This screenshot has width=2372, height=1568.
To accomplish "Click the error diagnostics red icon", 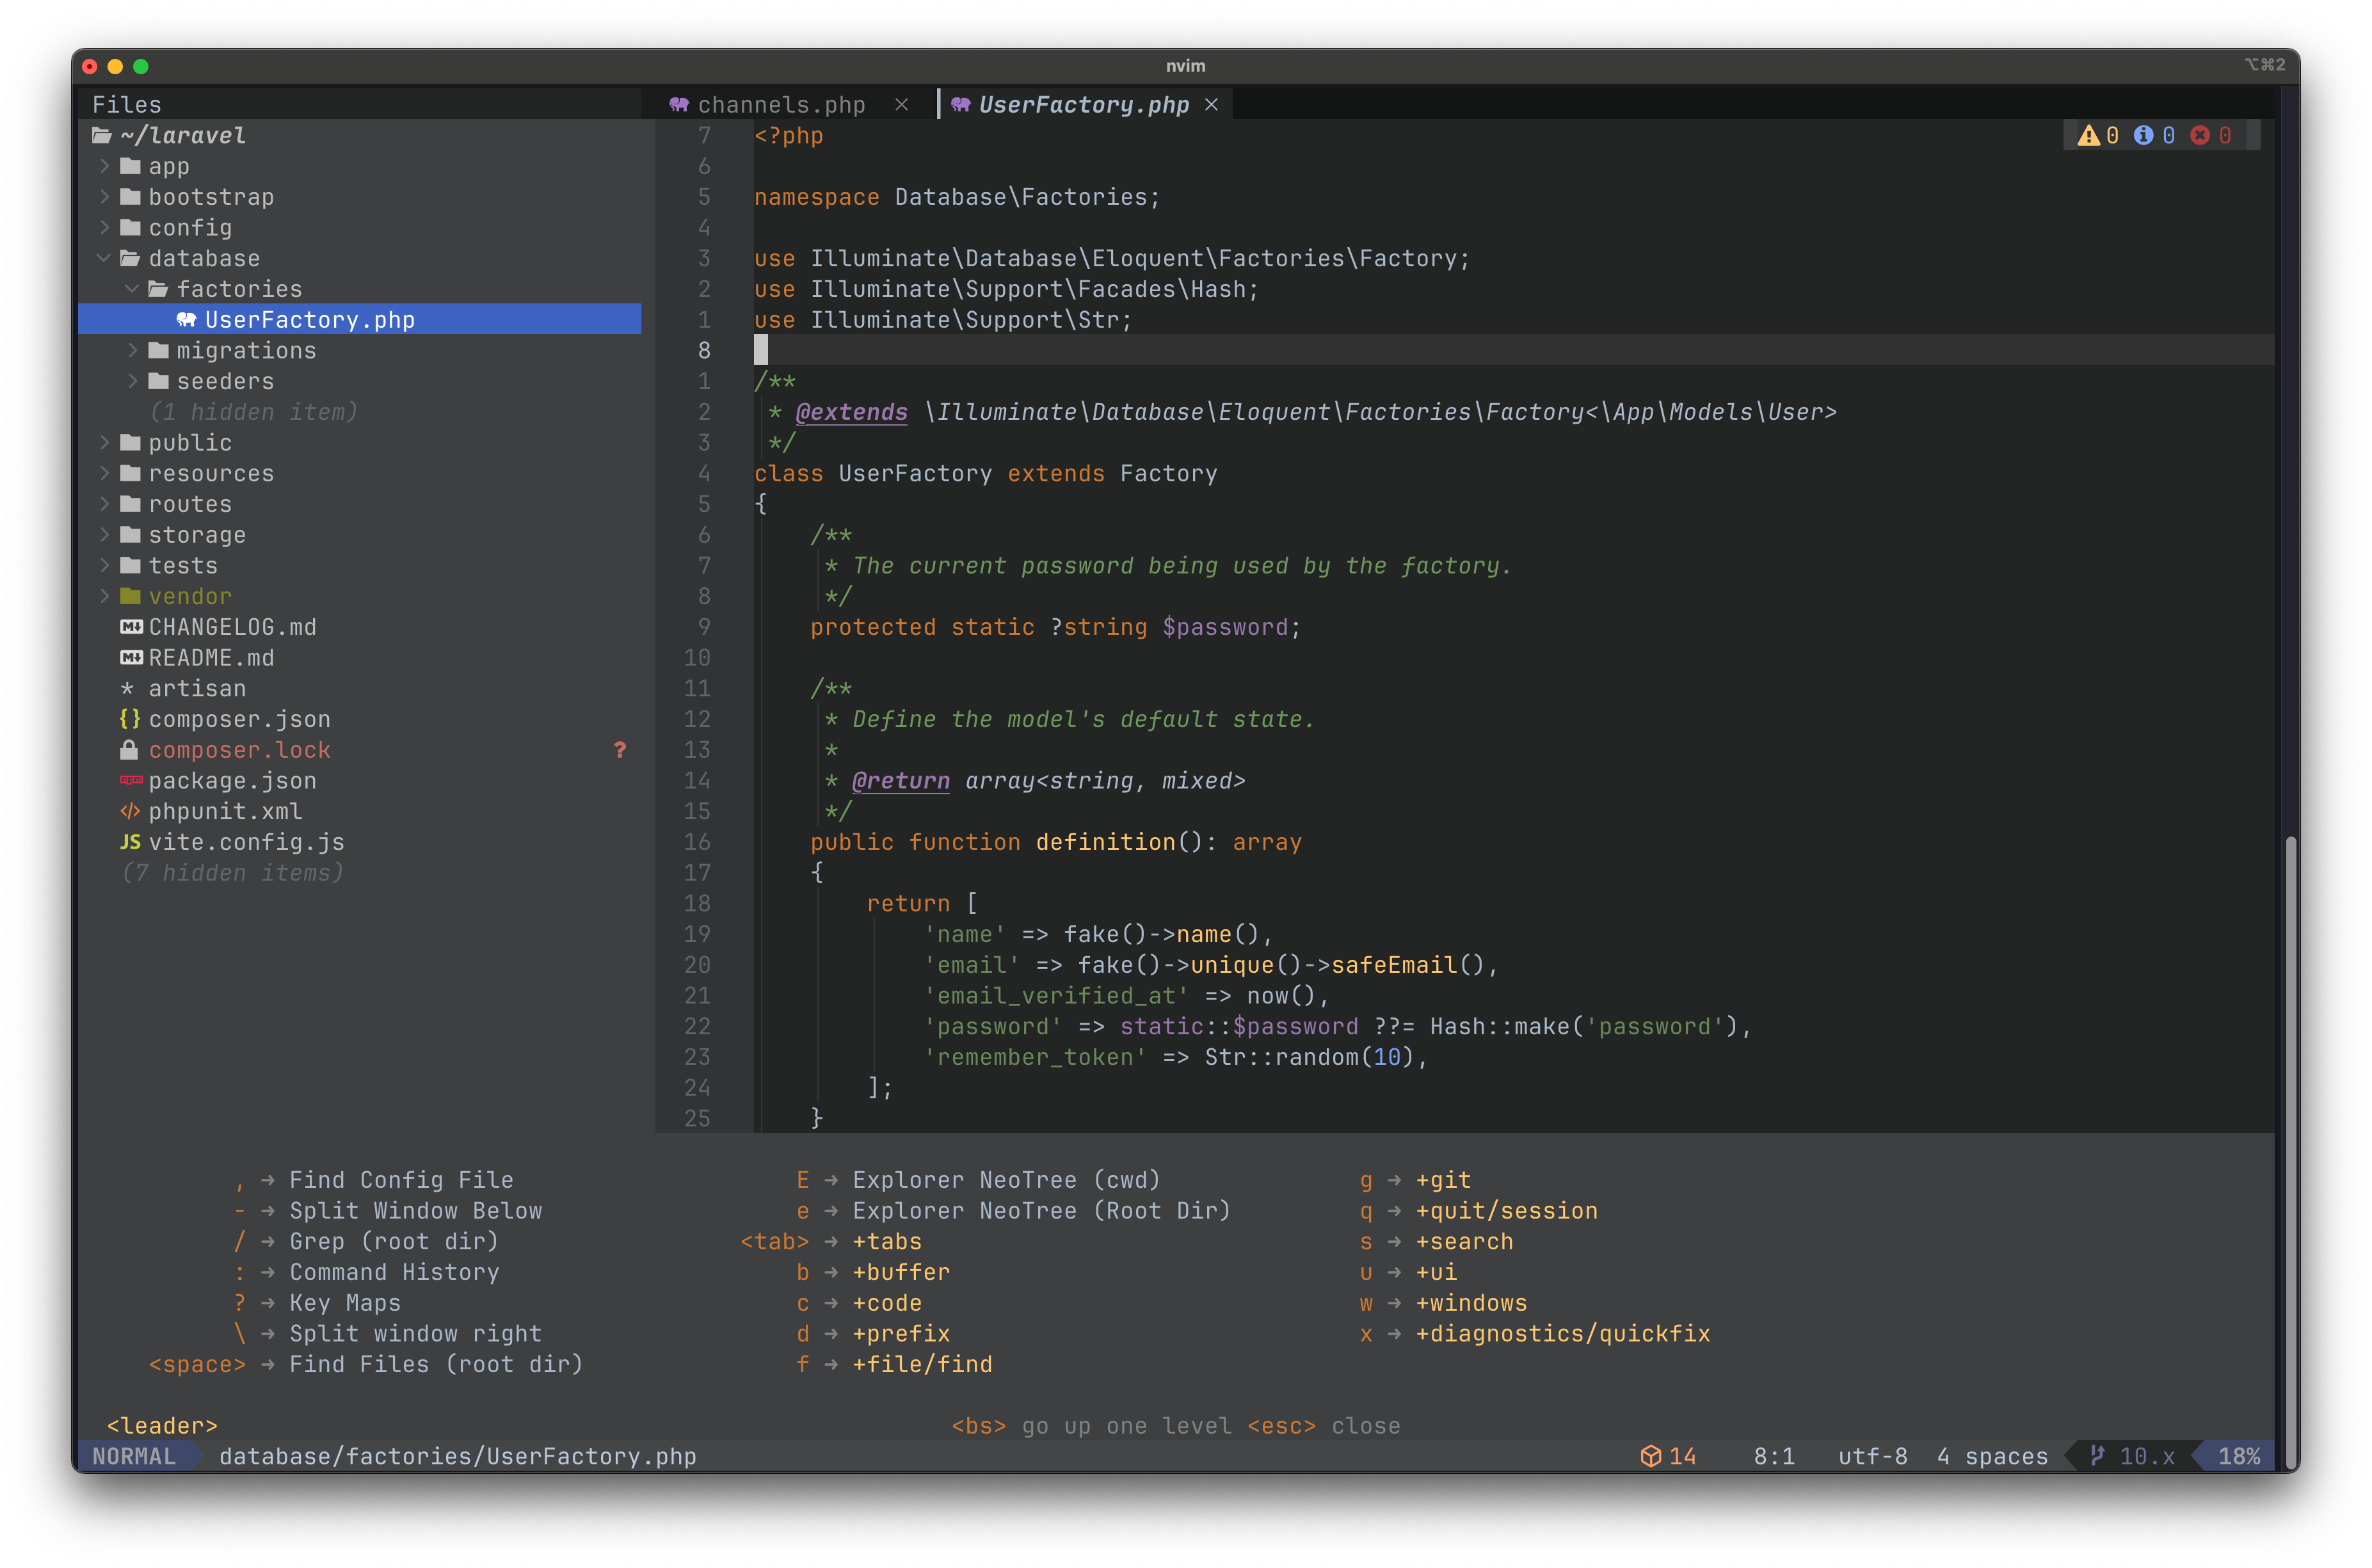I will (2200, 135).
